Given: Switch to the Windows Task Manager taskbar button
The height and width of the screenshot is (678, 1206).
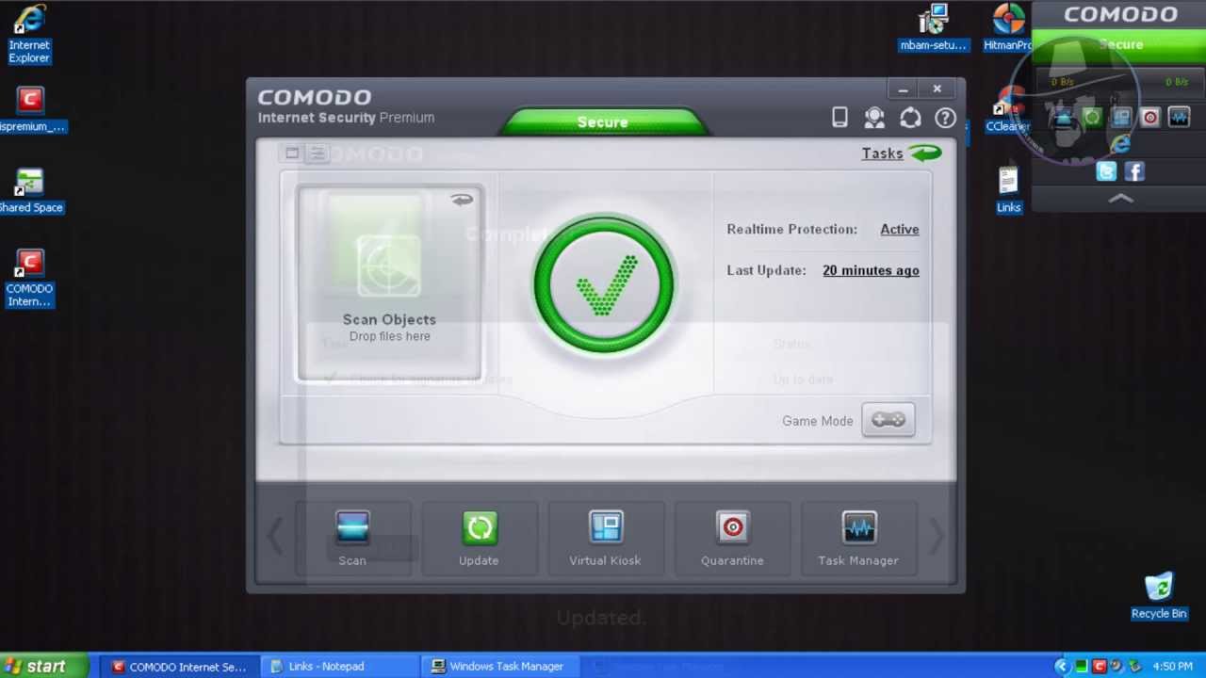Looking at the screenshot, I should point(499,667).
